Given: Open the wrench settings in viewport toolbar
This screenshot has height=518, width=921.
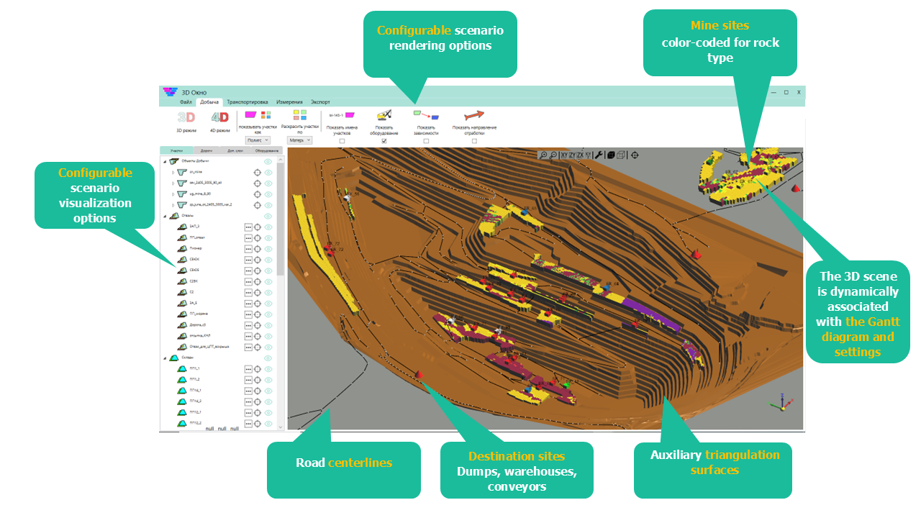Looking at the screenshot, I should point(598,155).
